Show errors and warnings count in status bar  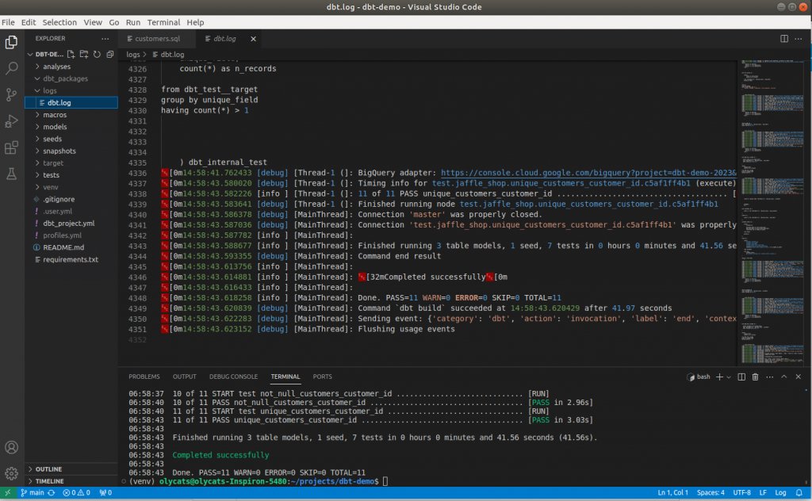[x=77, y=493]
